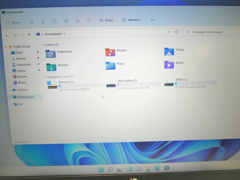Open the Nowy (New) dropdown button

[14, 22]
